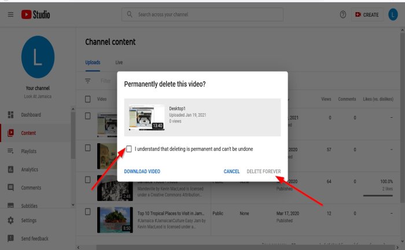Open the Analytics icon in sidebar
Screen dimensions: 405x250
point(10,169)
